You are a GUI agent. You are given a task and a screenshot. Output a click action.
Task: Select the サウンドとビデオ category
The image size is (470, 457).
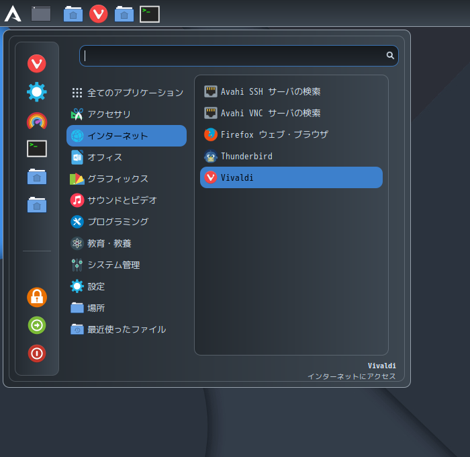coord(126,200)
